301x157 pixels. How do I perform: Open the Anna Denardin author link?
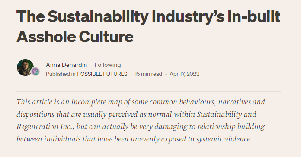click(x=66, y=65)
